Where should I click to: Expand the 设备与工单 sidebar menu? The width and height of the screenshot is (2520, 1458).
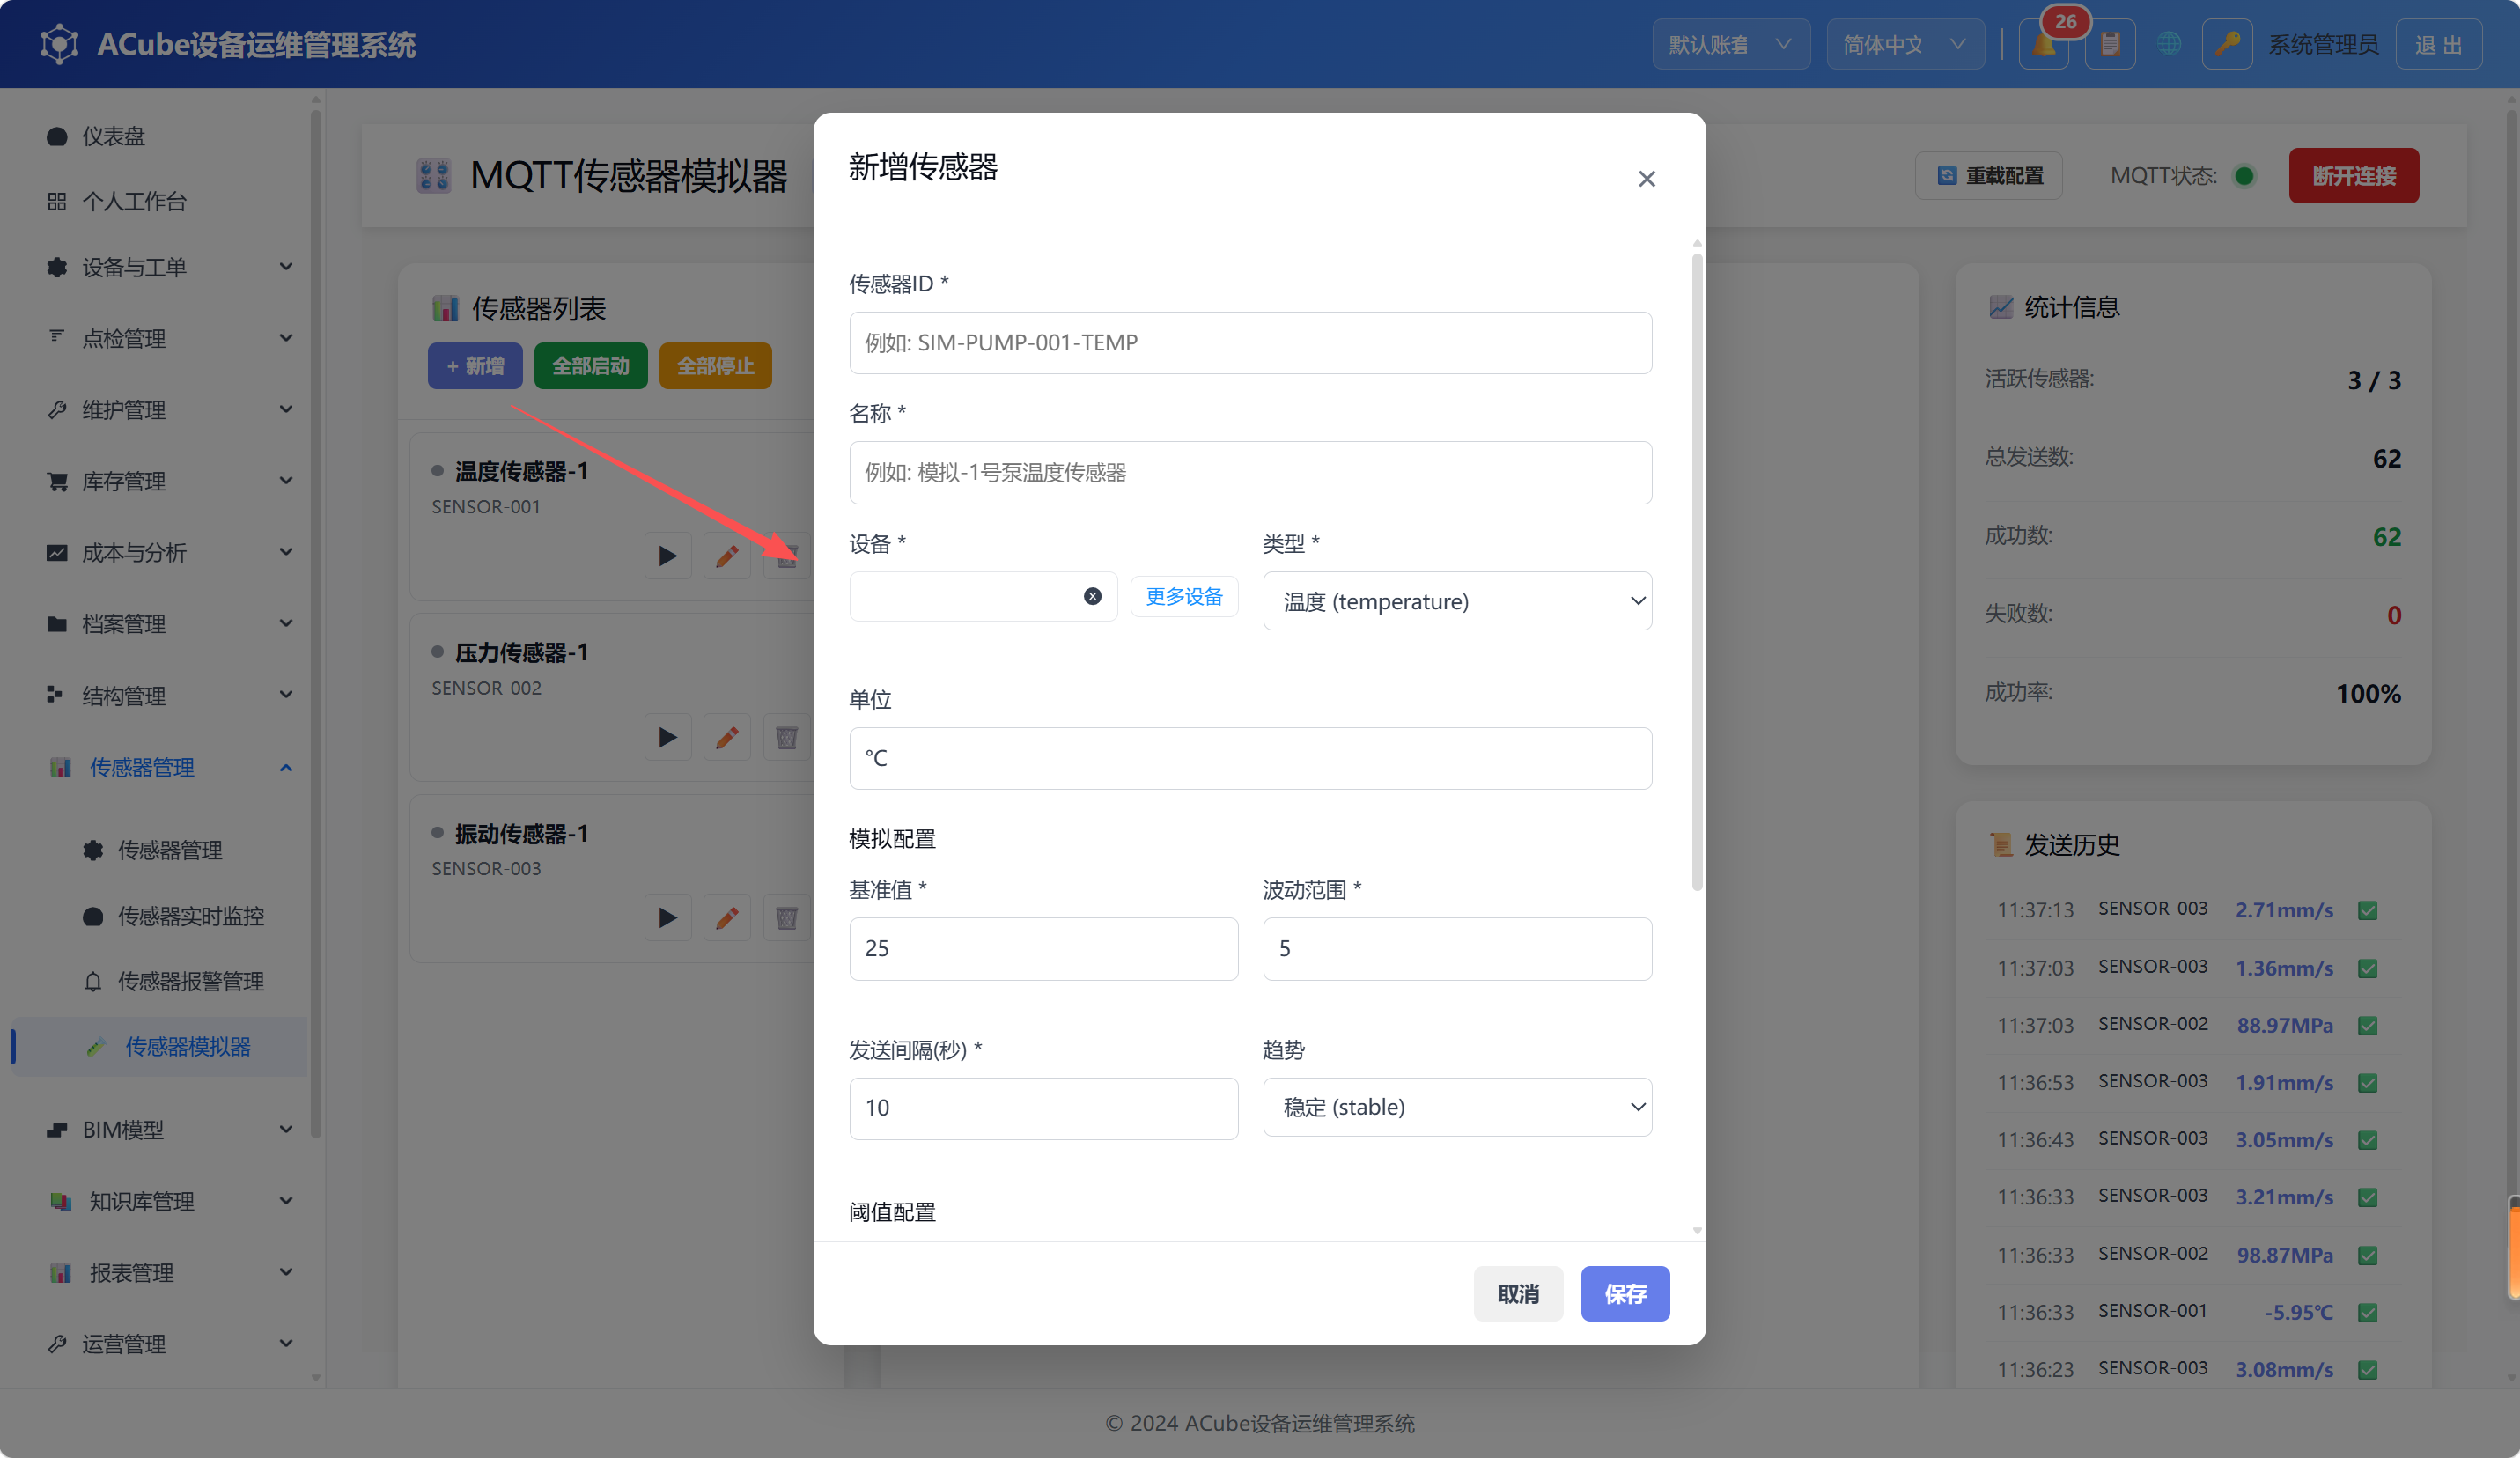[x=170, y=267]
